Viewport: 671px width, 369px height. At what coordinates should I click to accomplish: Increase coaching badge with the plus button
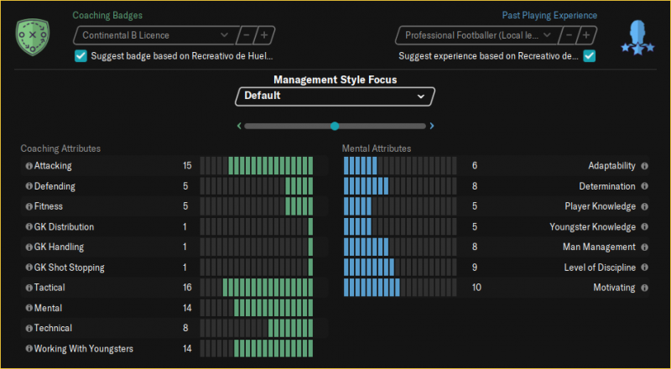(x=263, y=35)
